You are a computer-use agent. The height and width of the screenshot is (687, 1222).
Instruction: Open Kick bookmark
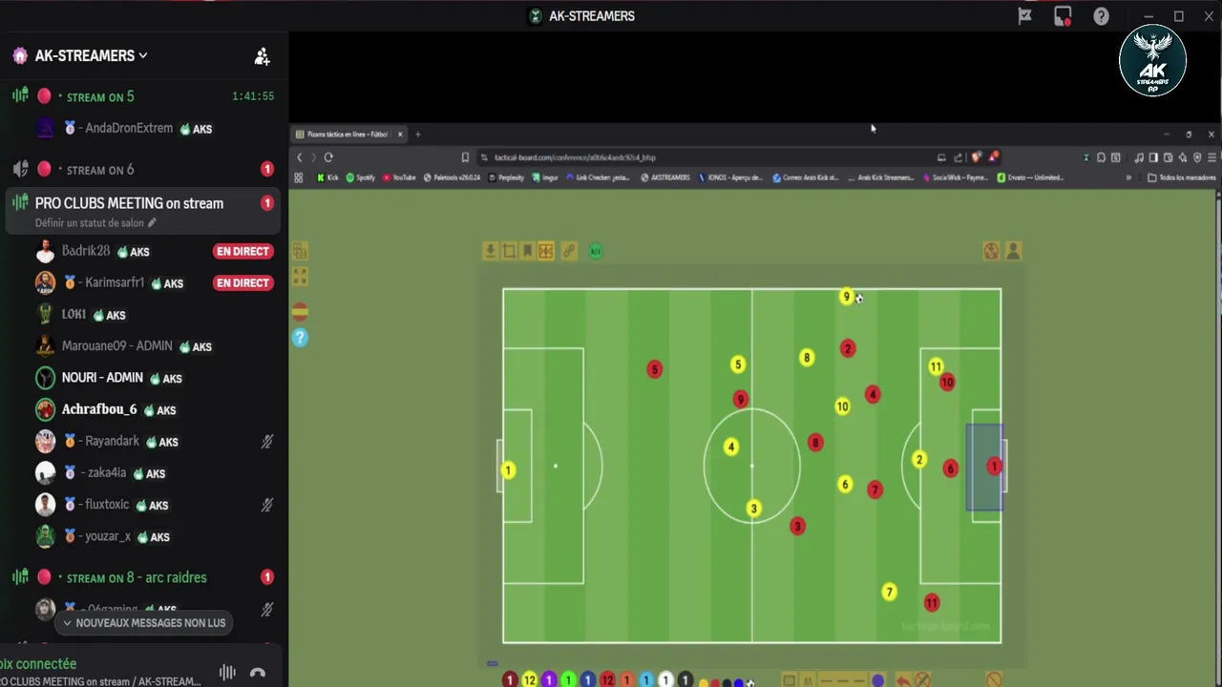coord(327,177)
